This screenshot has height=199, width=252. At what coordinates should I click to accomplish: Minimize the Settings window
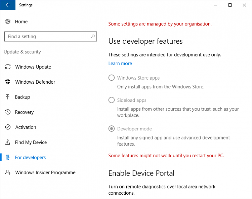click(x=215, y=5)
